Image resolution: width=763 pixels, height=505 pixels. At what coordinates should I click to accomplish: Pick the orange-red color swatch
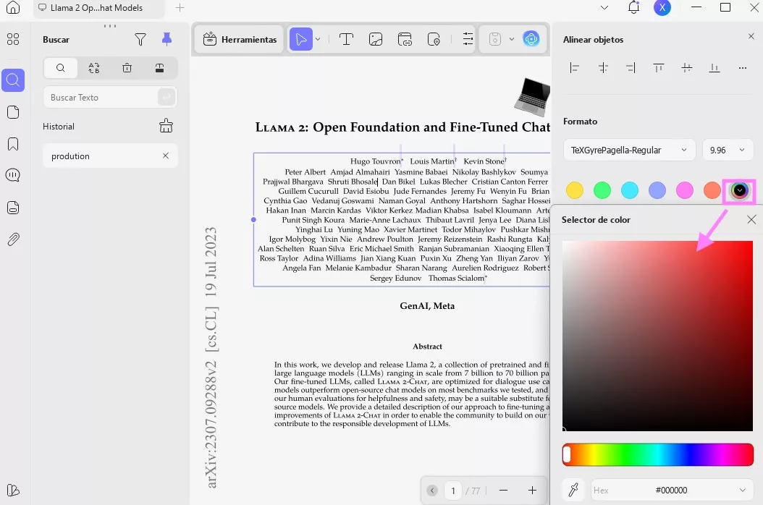click(x=712, y=190)
